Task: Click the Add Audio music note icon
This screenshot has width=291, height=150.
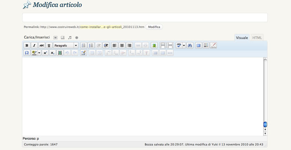Action: pyautogui.click(x=70, y=38)
